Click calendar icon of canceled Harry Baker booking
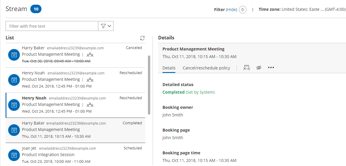 click(x=14, y=55)
